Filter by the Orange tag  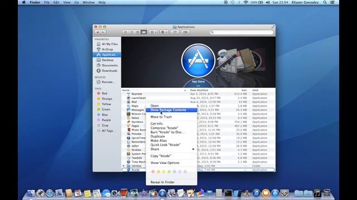(x=107, y=99)
